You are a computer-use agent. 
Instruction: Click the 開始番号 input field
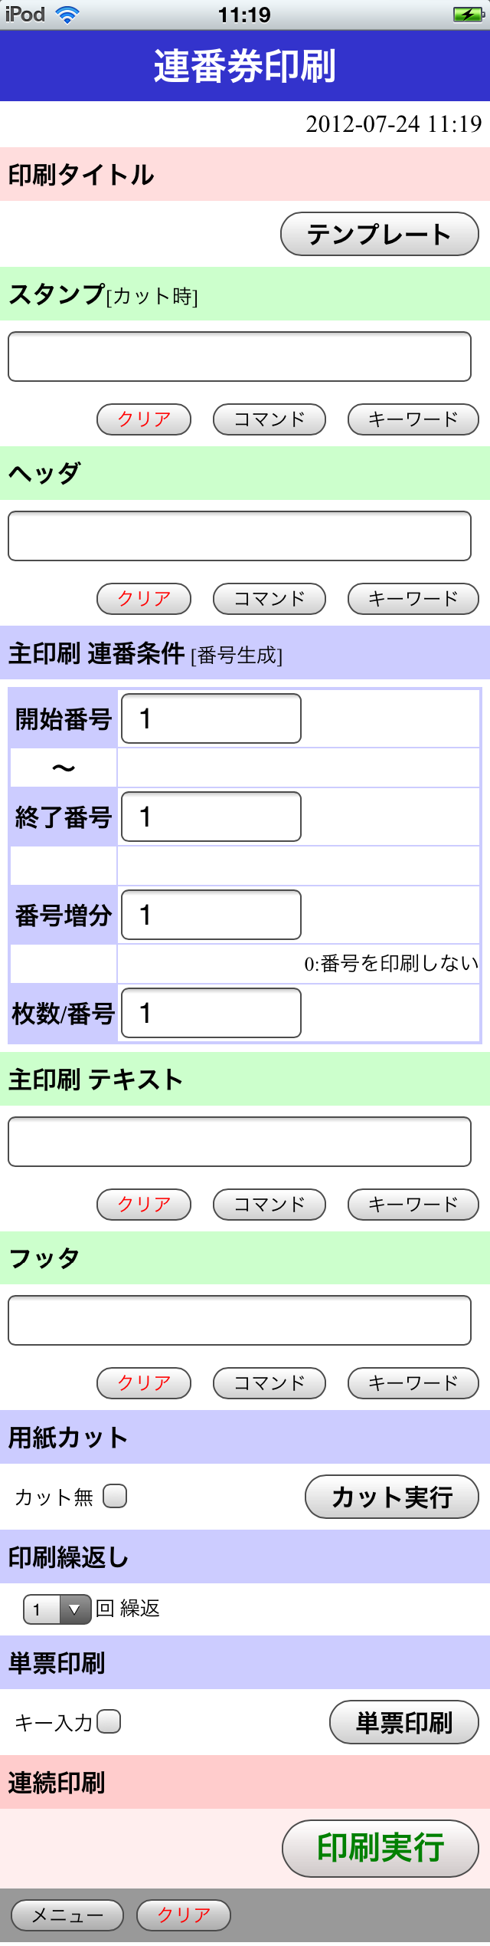211,718
